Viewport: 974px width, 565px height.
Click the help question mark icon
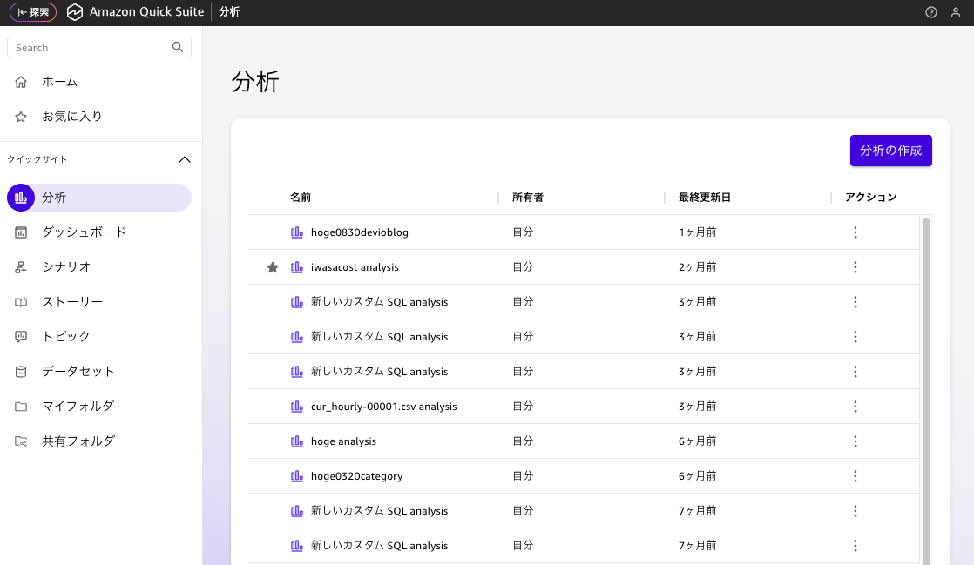coord(931,12)
